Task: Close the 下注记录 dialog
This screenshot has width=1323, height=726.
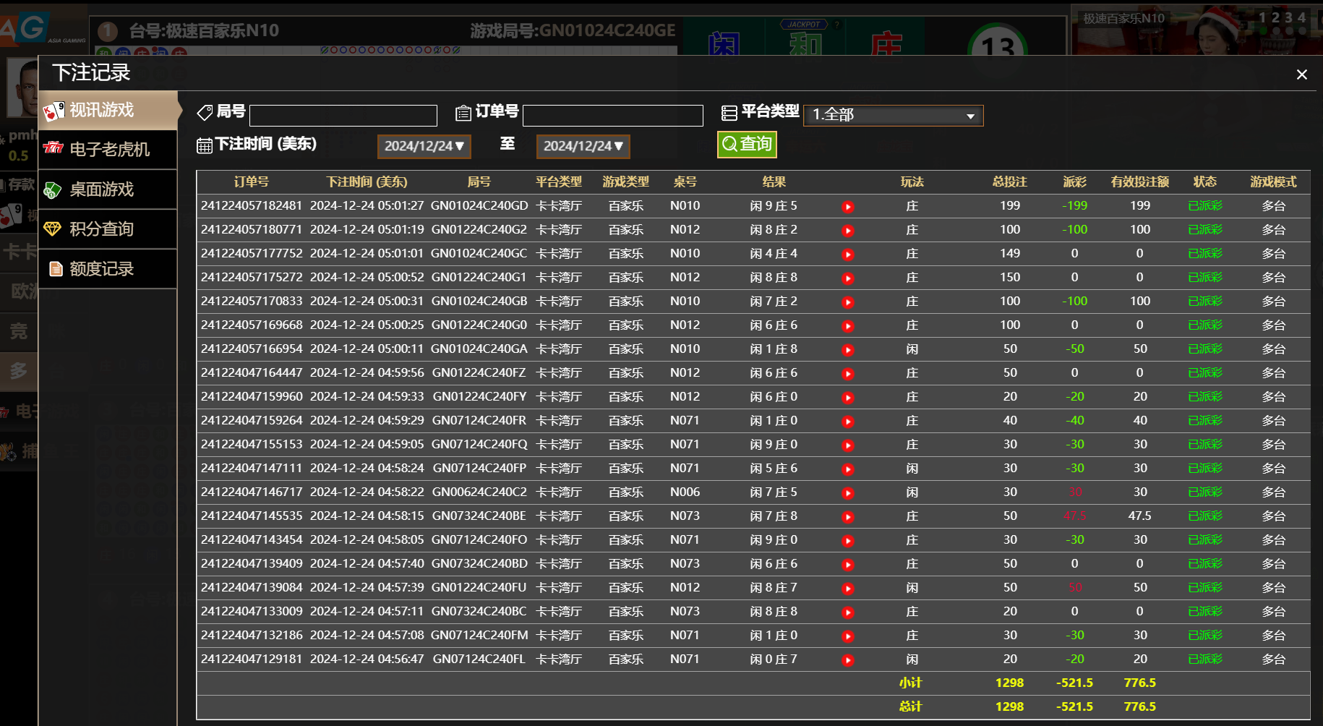Action: pos(1301,74)
